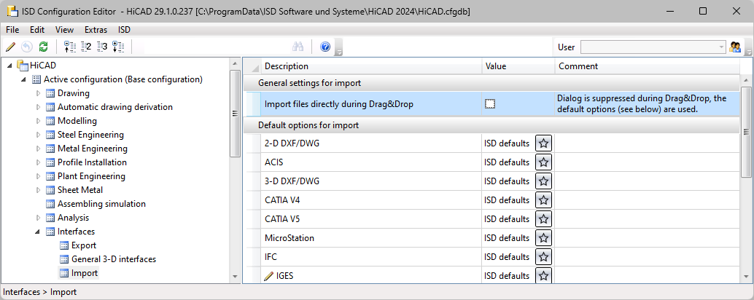Open the ISD menu
The height and width of the screenshot is (300, 754).
[x=124, y=30]
